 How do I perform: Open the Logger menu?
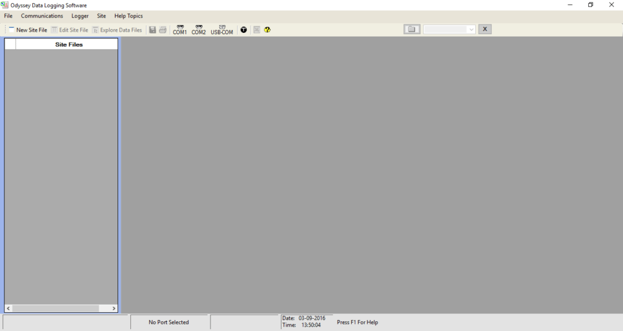point(80,16)
